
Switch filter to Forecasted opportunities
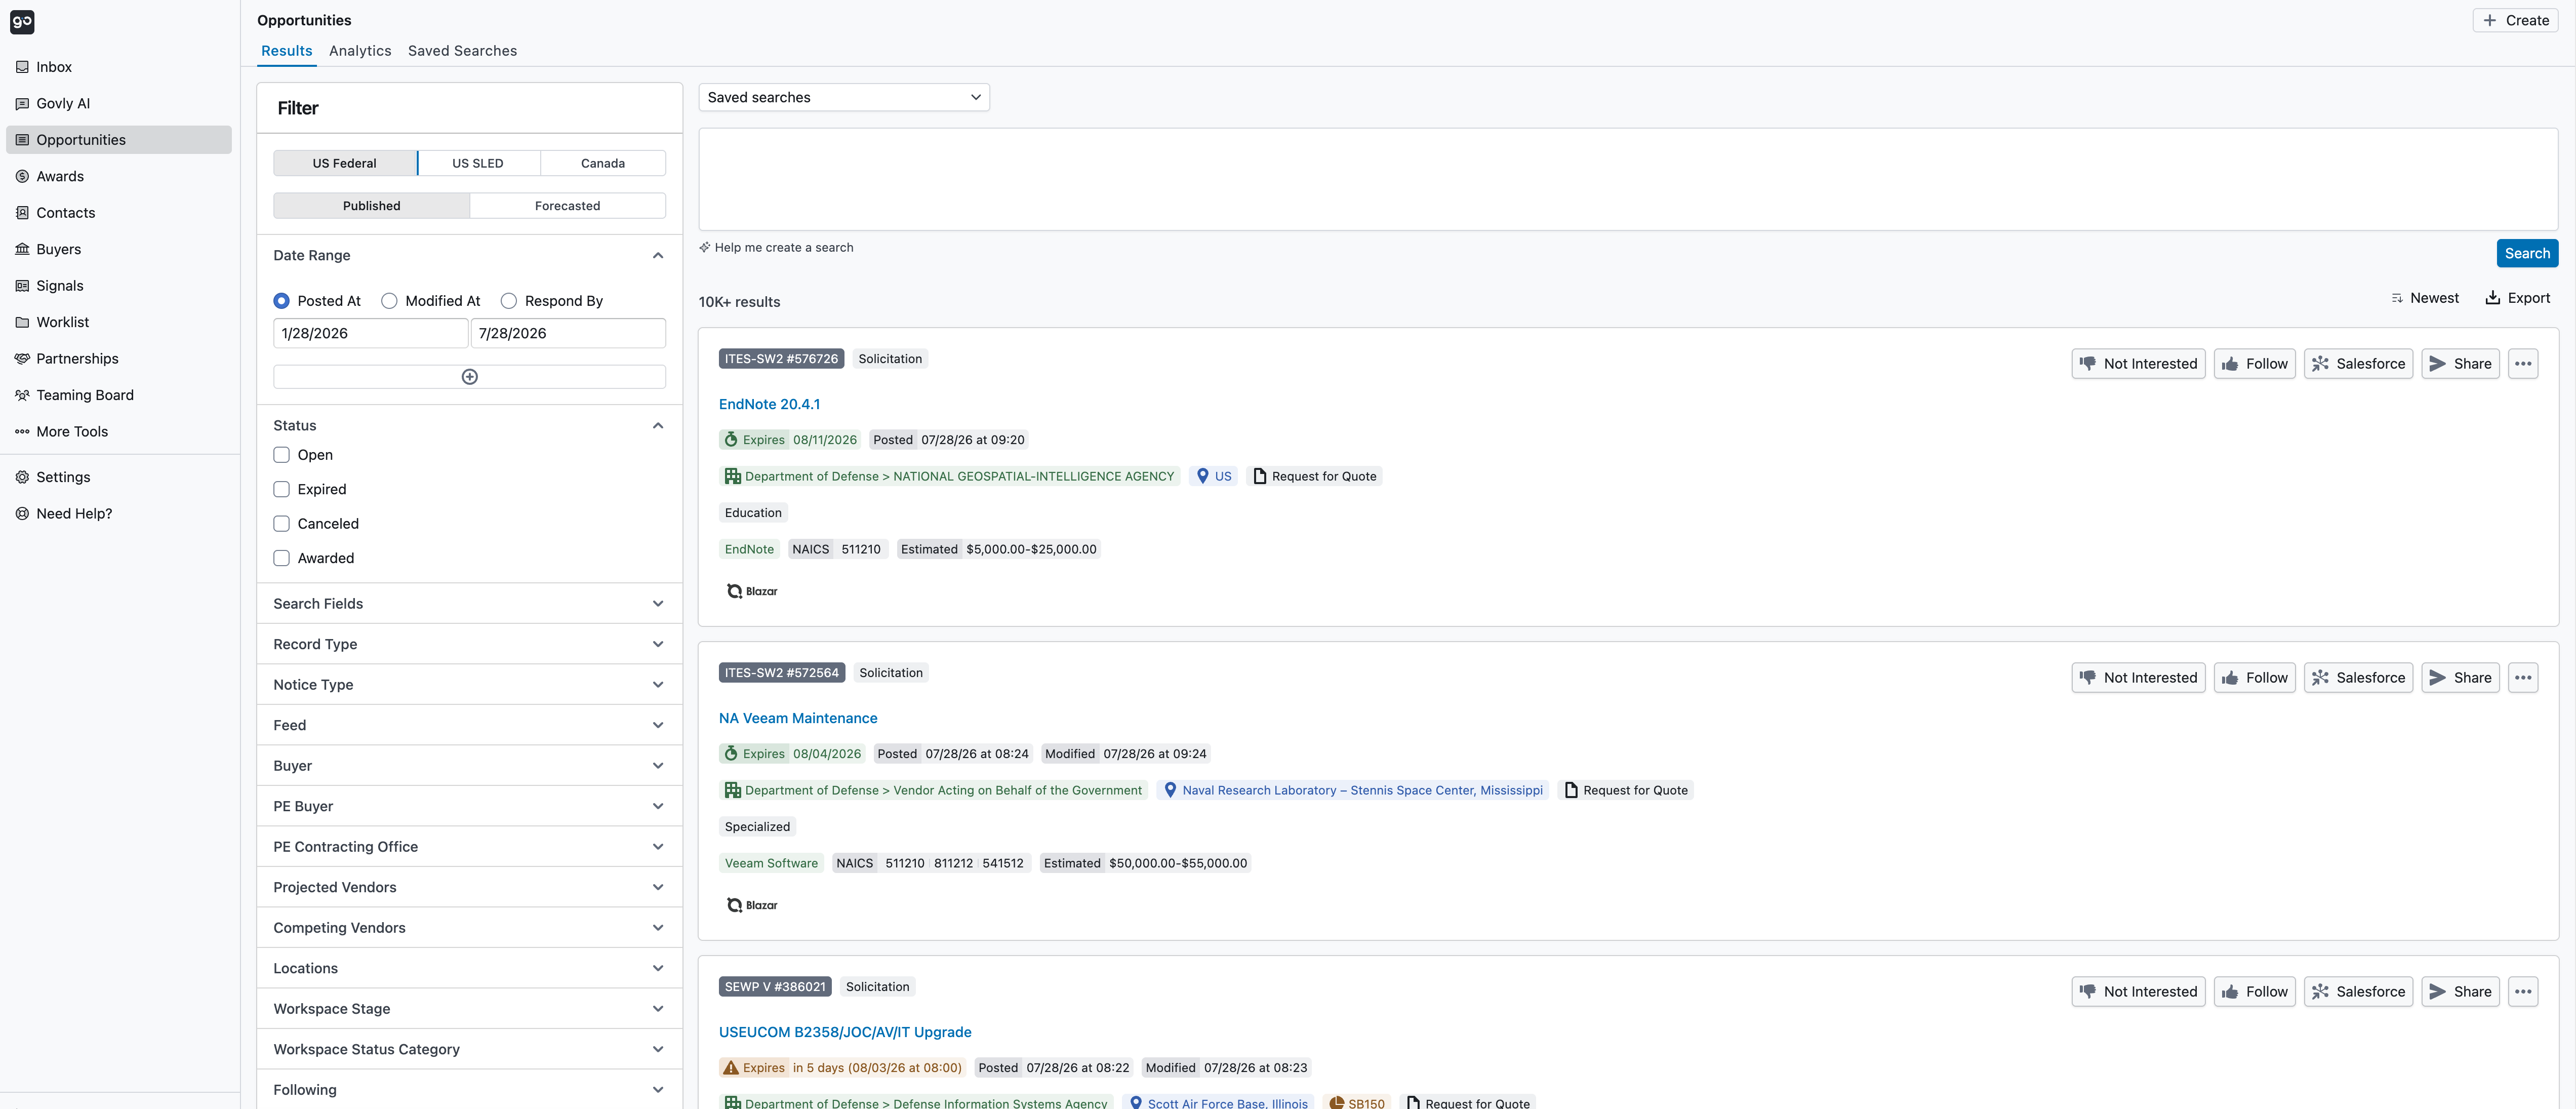[x=567, y=206]
